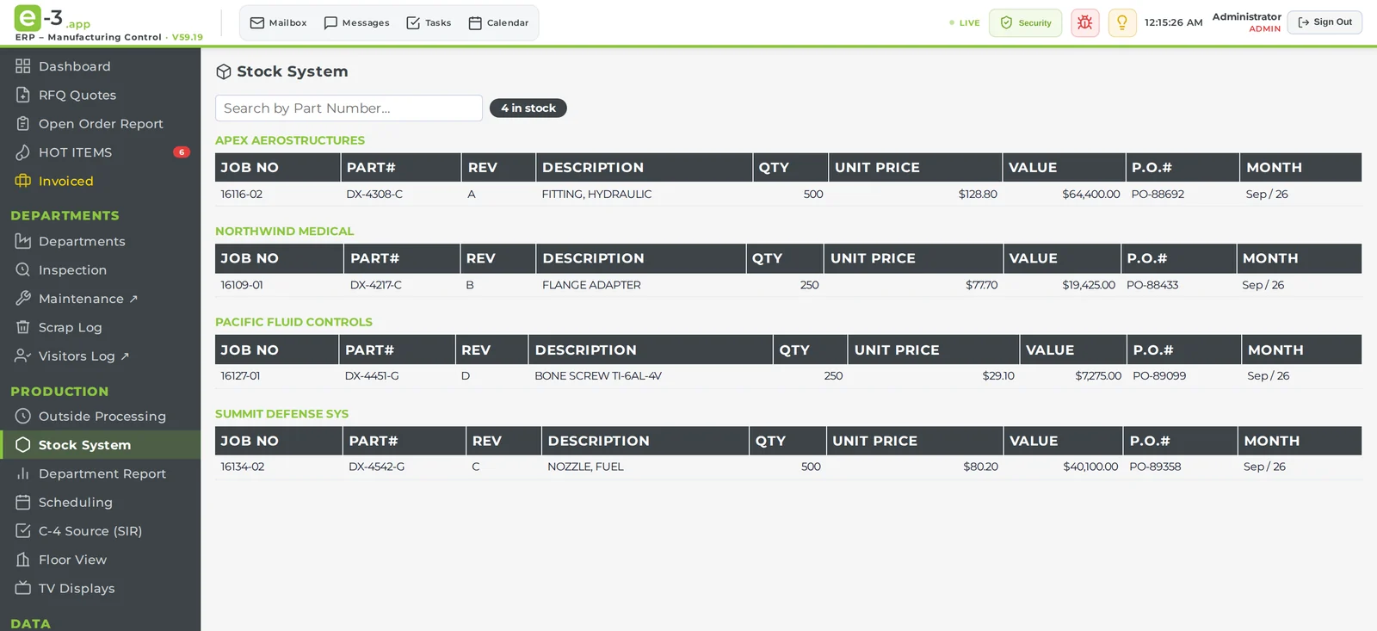Click the Open Order Report clipboard icon
This screenshot has width=1377, height=631.
(x=23, y=123)
